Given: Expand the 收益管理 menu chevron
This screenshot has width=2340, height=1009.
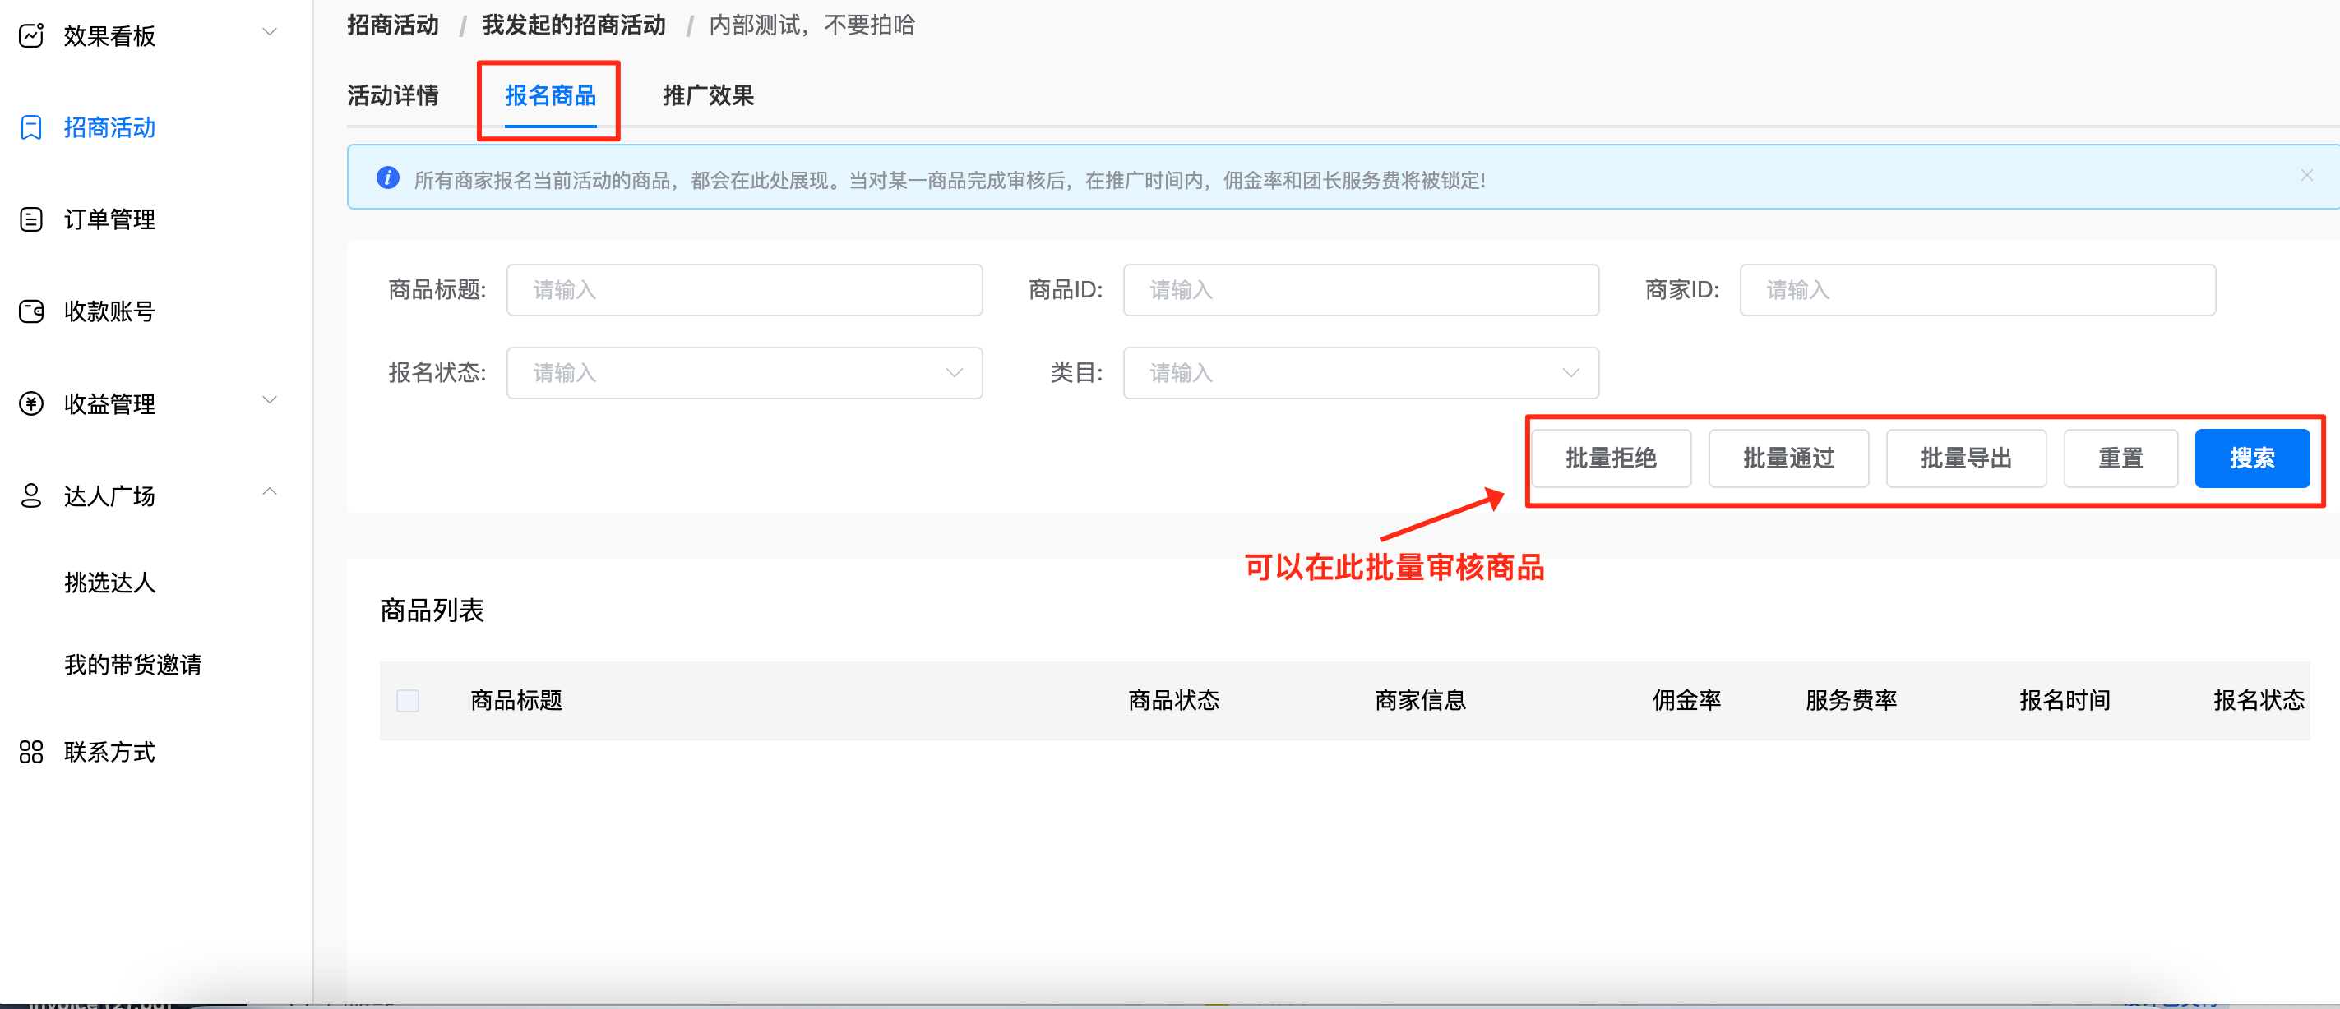Looking at the screenshot, I should tap(270, 399).
